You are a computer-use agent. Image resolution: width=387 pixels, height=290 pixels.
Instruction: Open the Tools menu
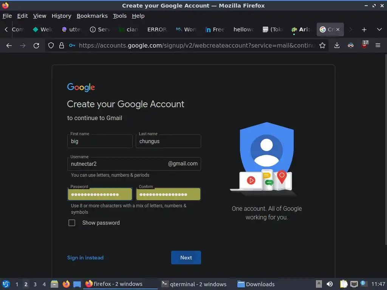tap(120, 16)
